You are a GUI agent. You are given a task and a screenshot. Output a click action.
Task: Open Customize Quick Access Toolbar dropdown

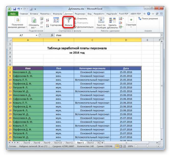35,9
